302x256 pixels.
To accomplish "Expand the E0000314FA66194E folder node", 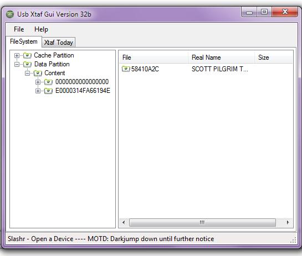I will (x=38, y=91).
